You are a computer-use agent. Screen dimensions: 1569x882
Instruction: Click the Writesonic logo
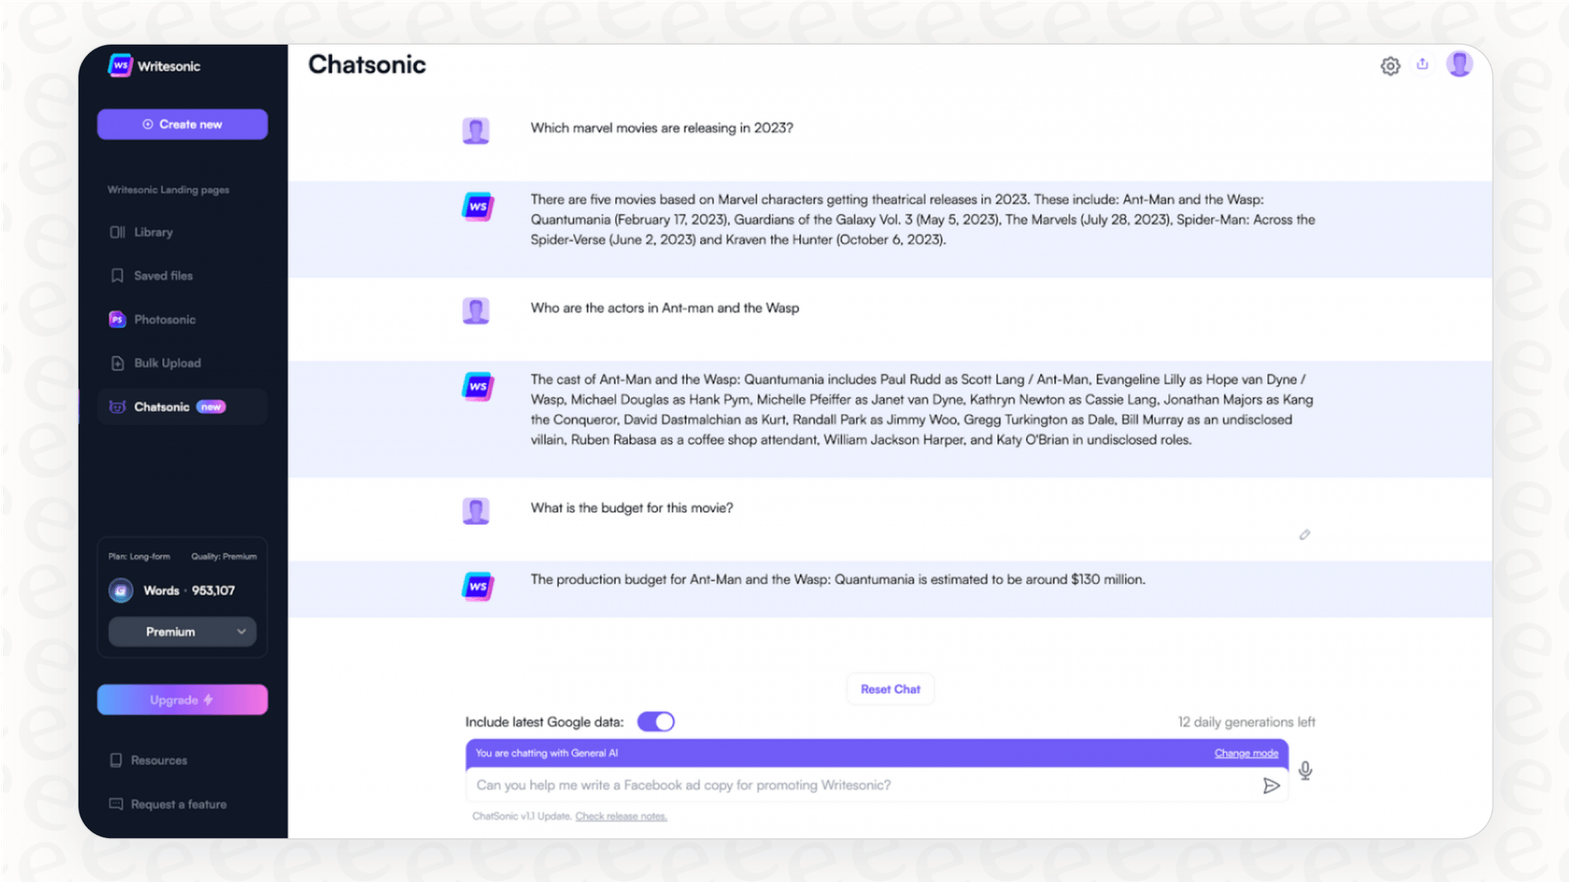155,66
